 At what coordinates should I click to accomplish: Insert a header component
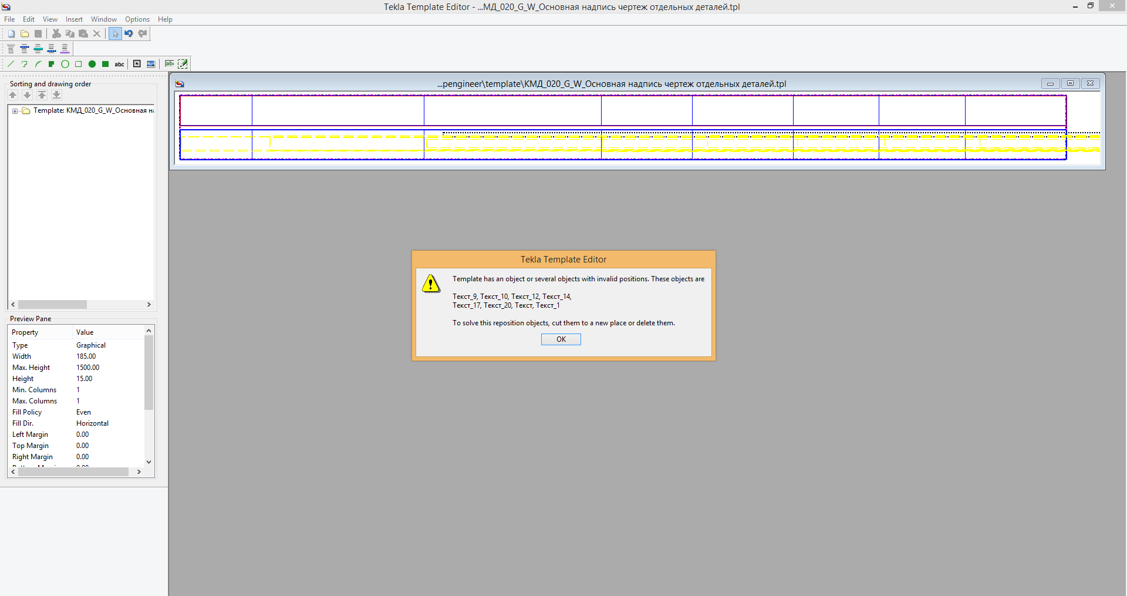[x=25, y=49]
